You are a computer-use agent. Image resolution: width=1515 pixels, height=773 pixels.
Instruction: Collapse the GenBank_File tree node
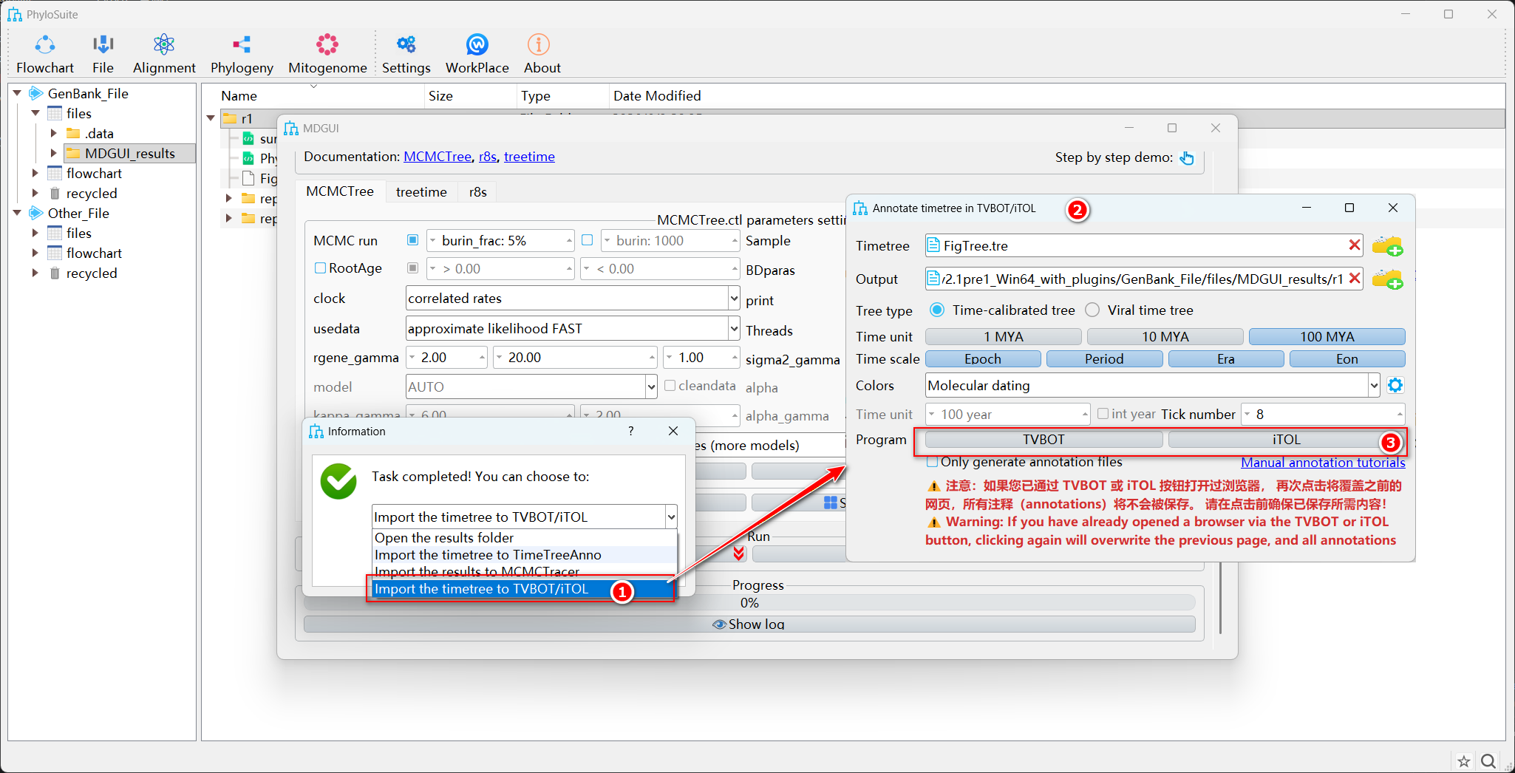tap(17, 93)
